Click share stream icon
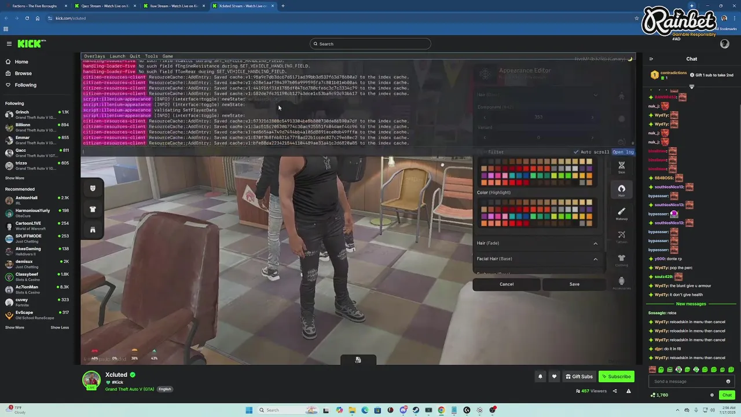The image size is (741, 417). pyautogui.click(x=615, y=391)
